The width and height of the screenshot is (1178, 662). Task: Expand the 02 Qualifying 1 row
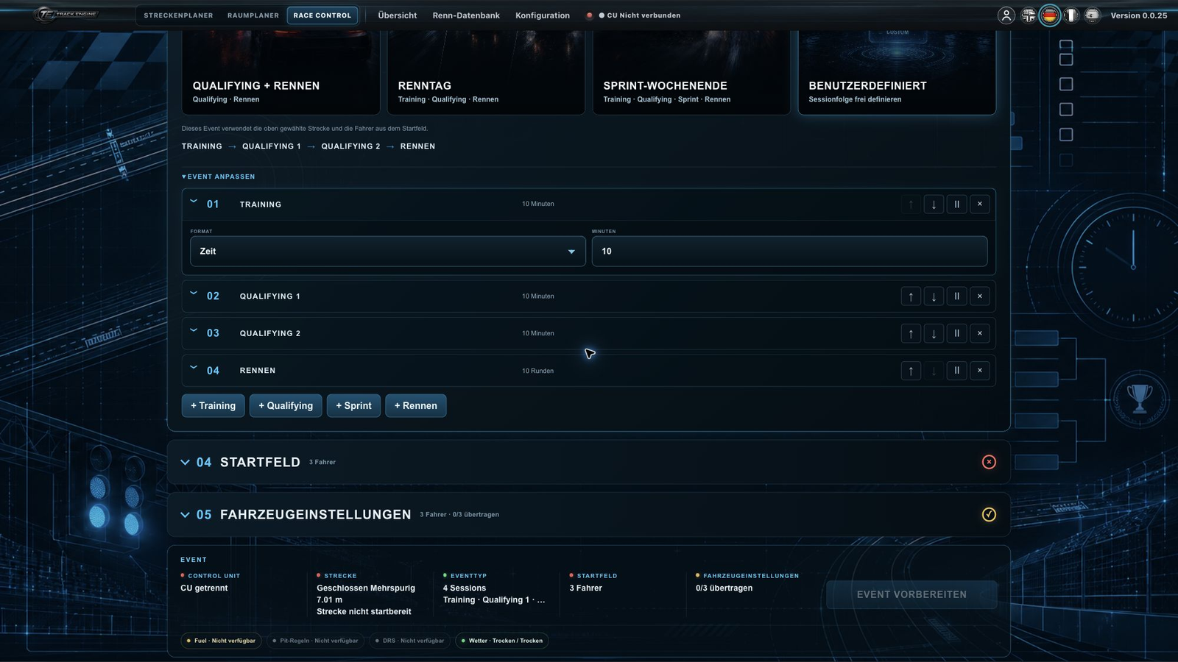click(194, 293)
